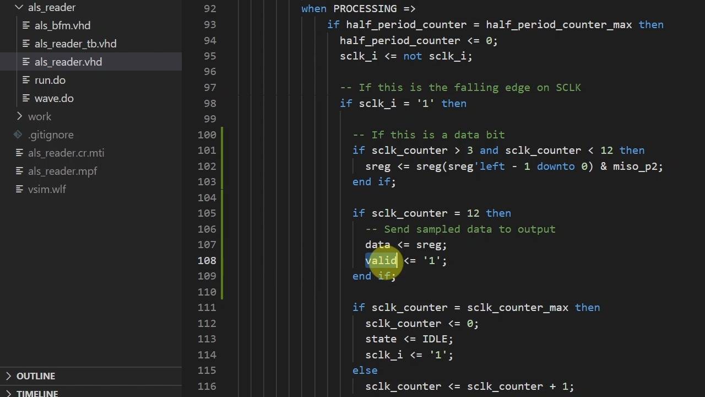Open als_bfm.vhd from the sidebar
Viewport: 705px width, 397px height.
click(x=62, y=25)
